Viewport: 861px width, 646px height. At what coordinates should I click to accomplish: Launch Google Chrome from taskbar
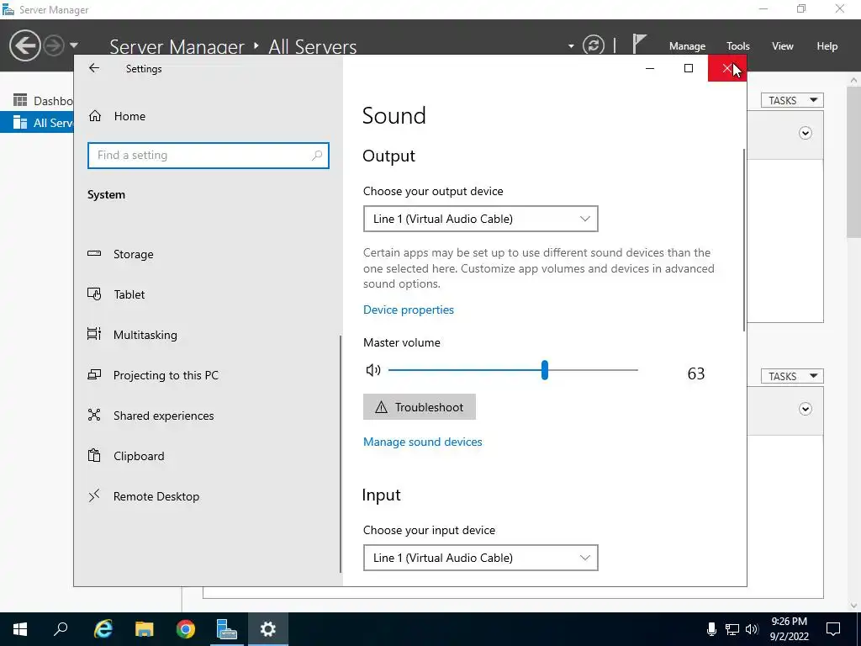click(186, 629)
